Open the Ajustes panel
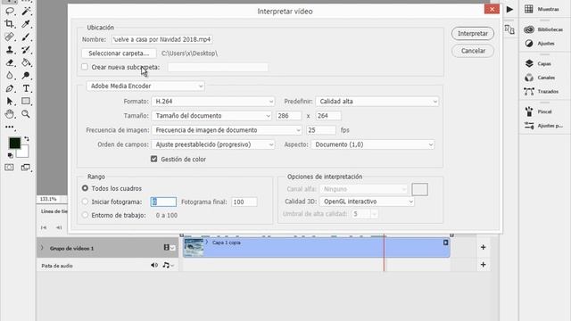Screen dimensions: 571x321 point(539,44)
